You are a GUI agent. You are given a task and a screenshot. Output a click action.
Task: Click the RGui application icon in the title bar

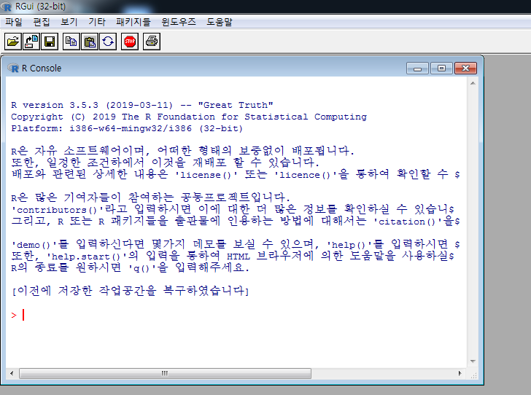coord(6,7)
